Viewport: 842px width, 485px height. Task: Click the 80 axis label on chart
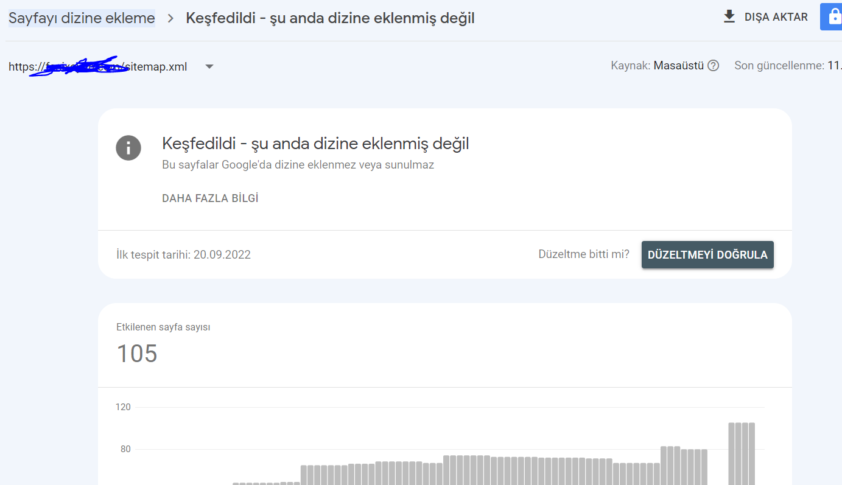pos(125,449)
